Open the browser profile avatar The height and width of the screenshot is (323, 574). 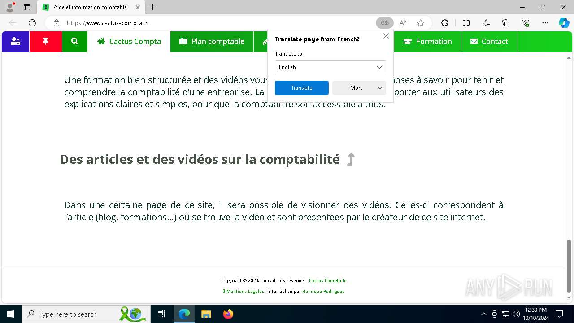pos(10,7)
